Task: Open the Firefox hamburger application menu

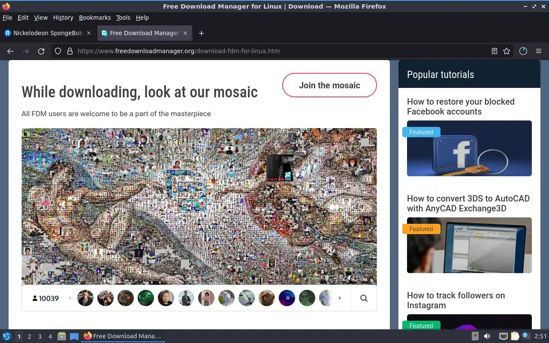Action: tap(539, 51)
